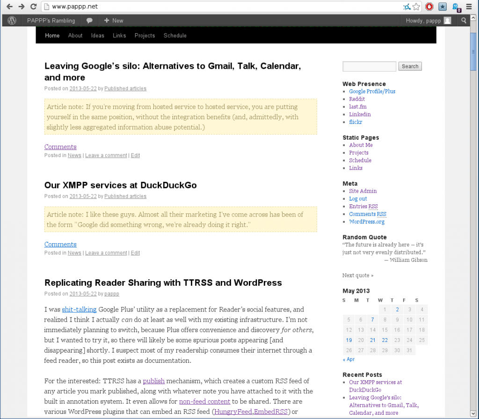Open the PAPPP's Rambling site menu

51,21
